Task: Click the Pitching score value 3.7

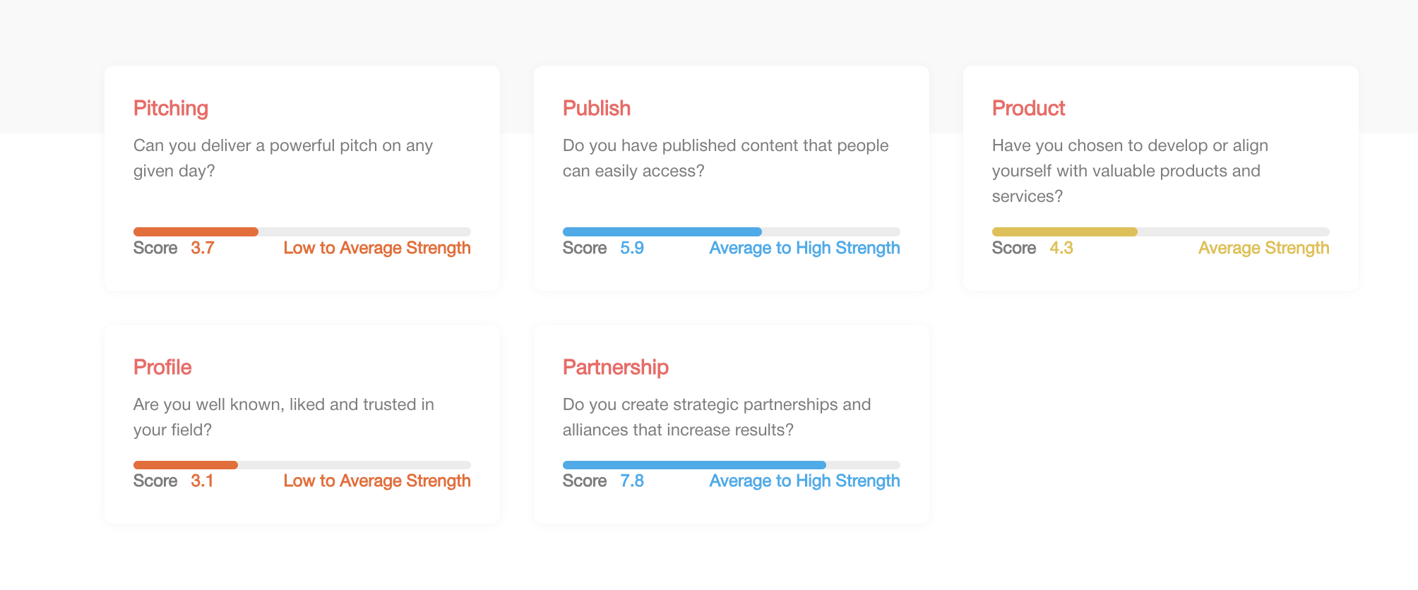Action: 202,248
